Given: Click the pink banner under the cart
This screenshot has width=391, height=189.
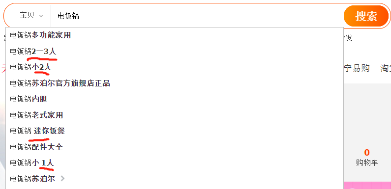Looking at the screenshot, I should 367,185.
